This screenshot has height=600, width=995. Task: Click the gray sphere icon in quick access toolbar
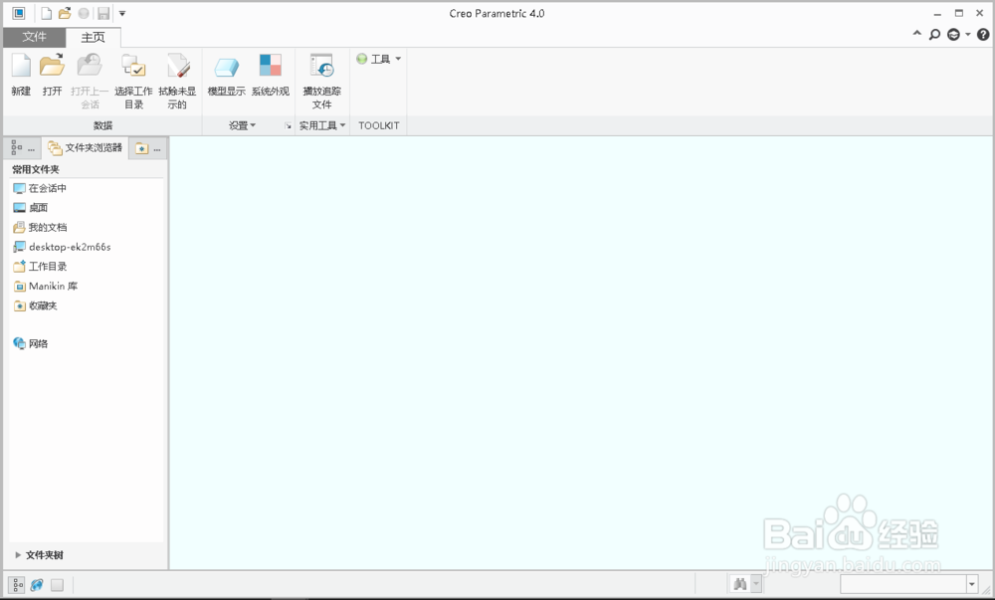point(84,13)
